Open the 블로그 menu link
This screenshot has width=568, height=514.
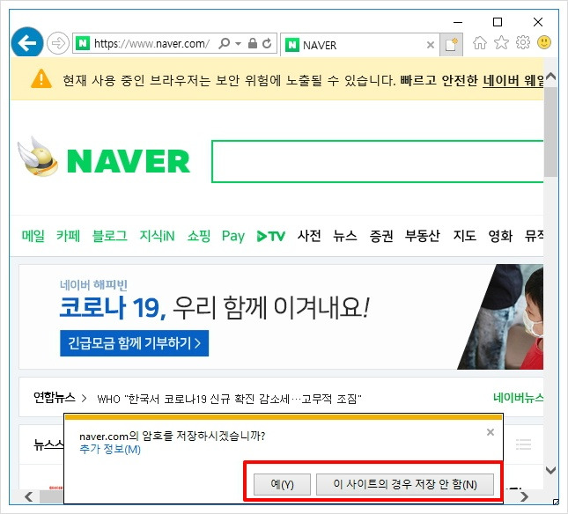point(110,236)
